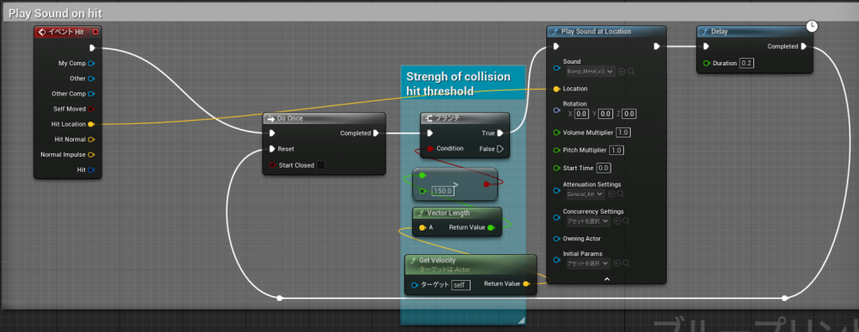Image resolution: width=859 pixels, height=332 pixels.
Task: Click the Hit struct output pin
Action: [91, 170]
